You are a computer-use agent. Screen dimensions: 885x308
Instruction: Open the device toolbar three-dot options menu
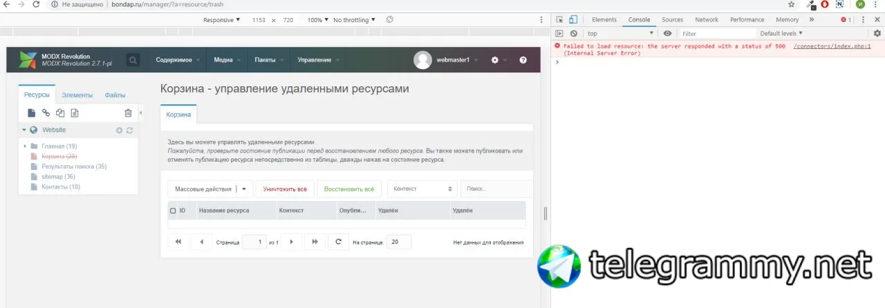click(x=541, y=20)
